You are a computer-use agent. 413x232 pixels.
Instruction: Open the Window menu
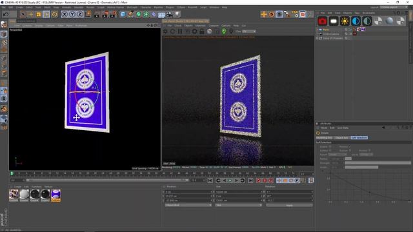coord(214,7)
